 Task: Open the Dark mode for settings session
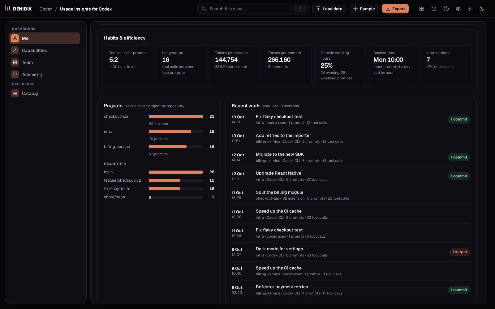(x=351, y=252)
